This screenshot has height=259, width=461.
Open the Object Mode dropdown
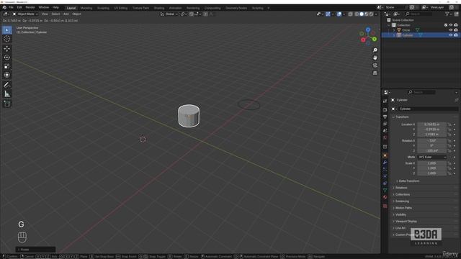(25, 14)
